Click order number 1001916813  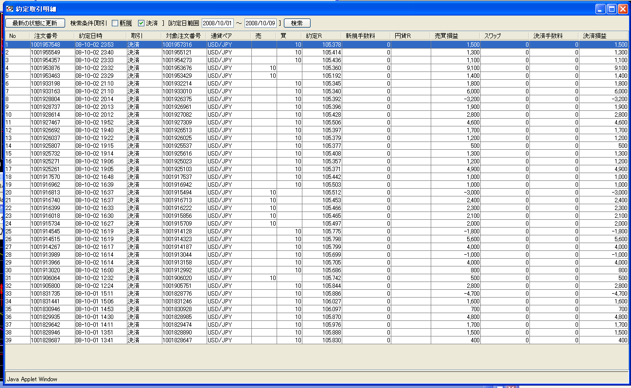pyautogui.click(x=53, y=193)
